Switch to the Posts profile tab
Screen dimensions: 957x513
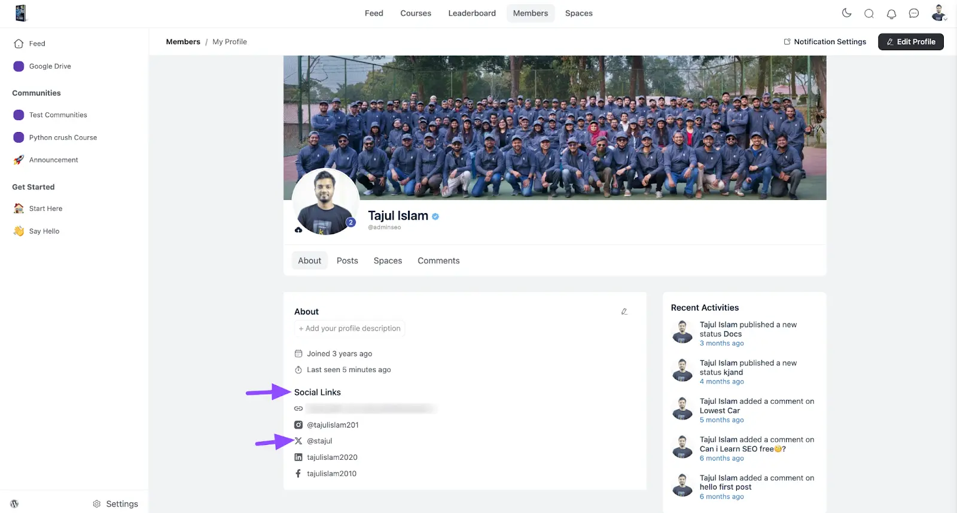347,261
